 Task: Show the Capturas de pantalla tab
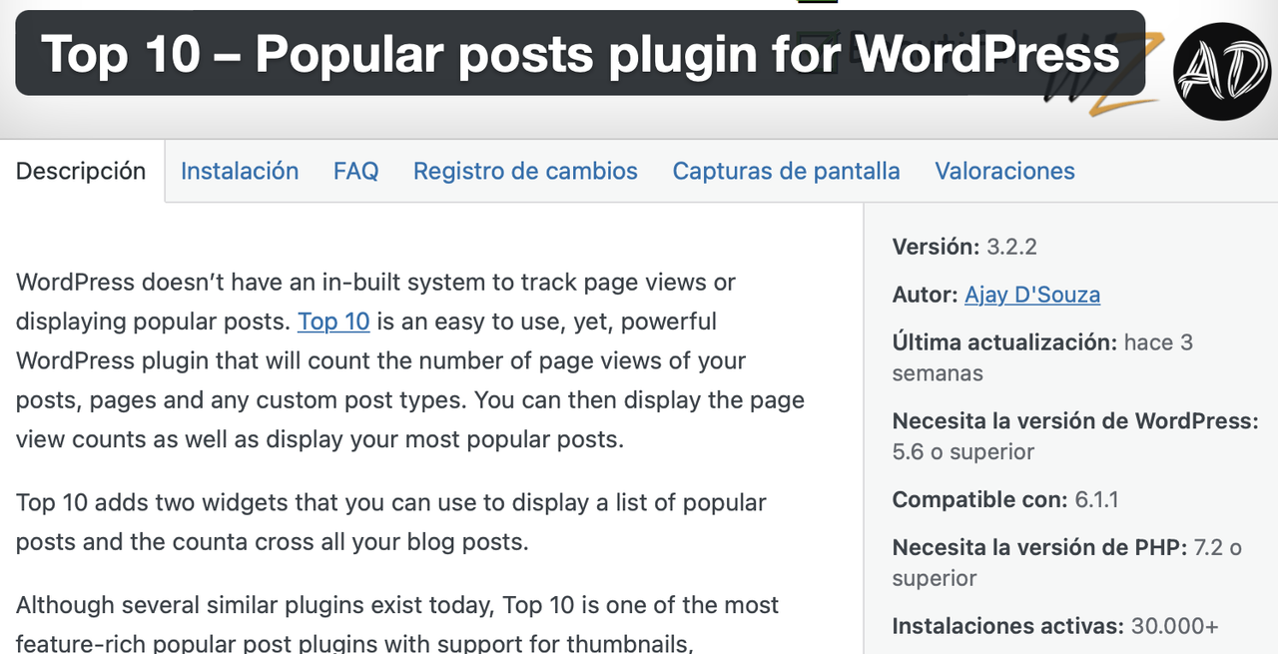(x=787, y=171)
